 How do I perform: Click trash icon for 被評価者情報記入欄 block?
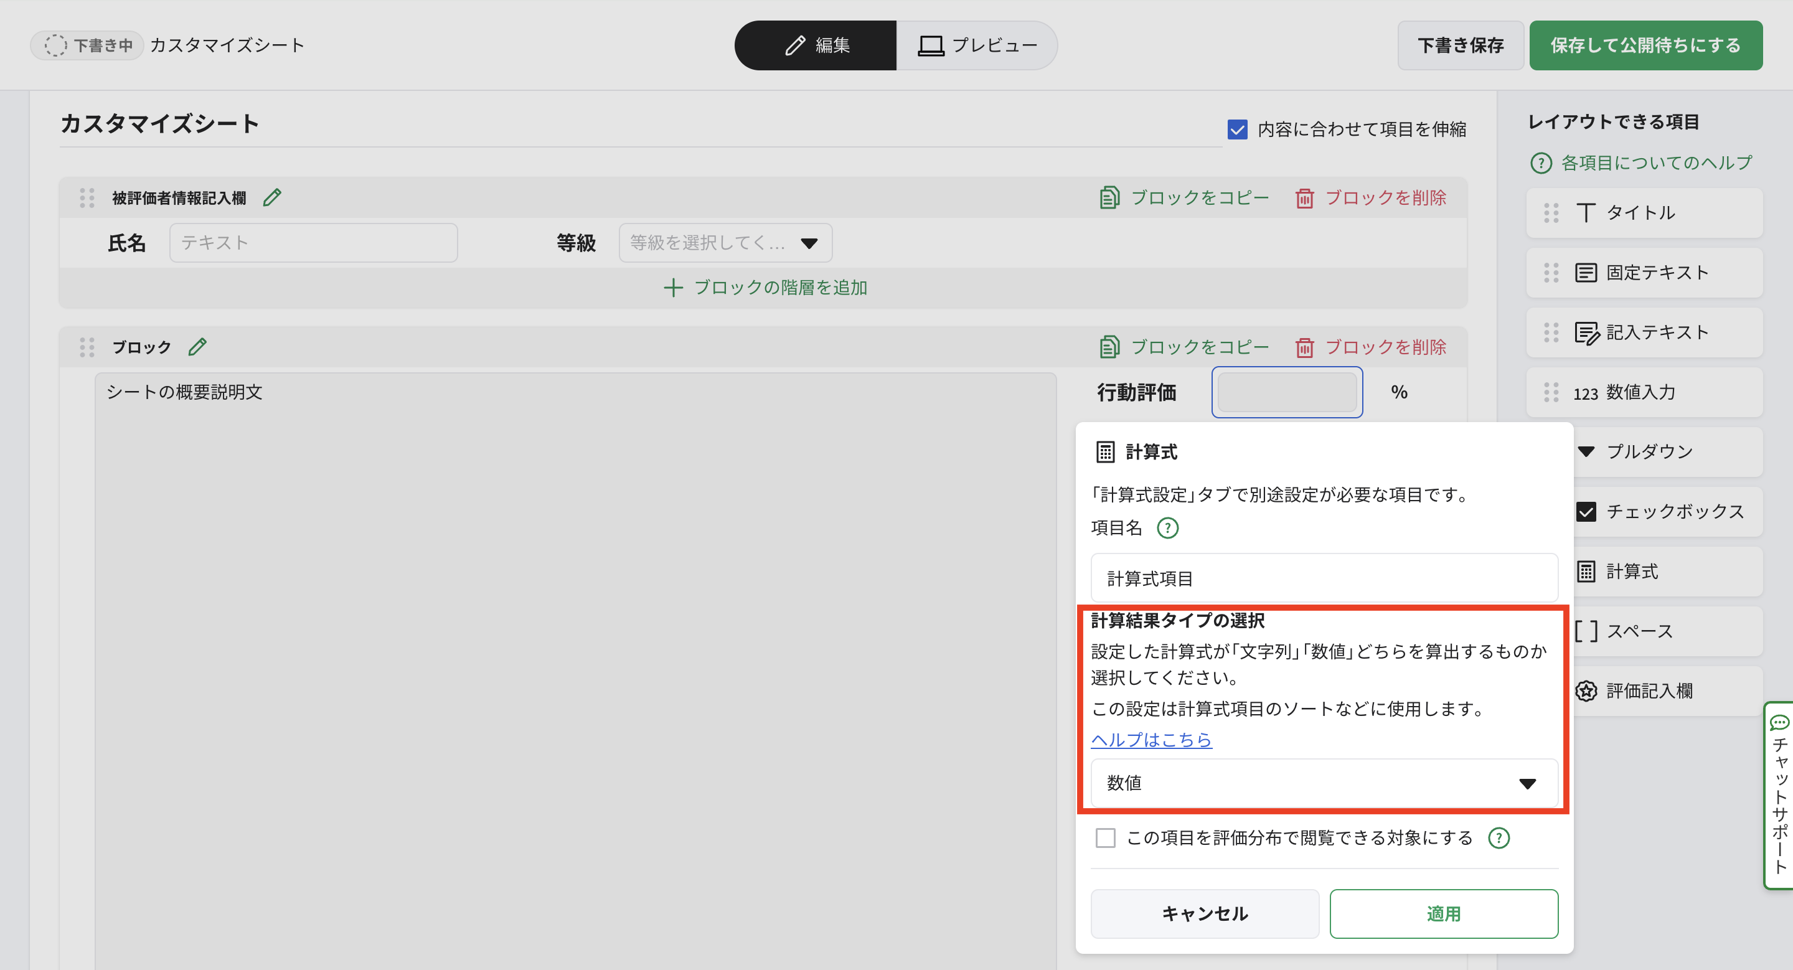coord(1304,199)
